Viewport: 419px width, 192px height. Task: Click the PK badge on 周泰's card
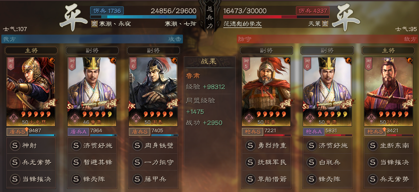click(131, 106)
